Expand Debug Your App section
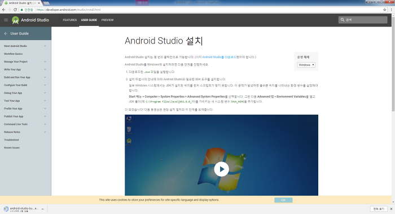The image size is (395, 214). (45, 93)
